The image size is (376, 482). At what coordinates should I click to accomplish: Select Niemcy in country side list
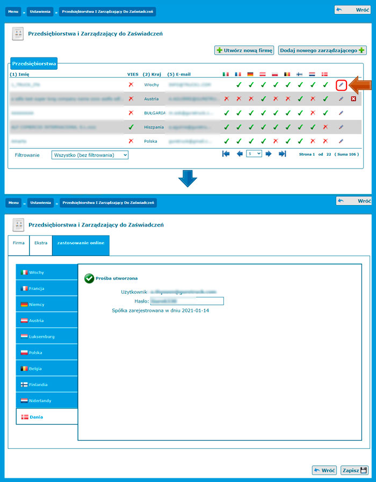click(47, 304)
